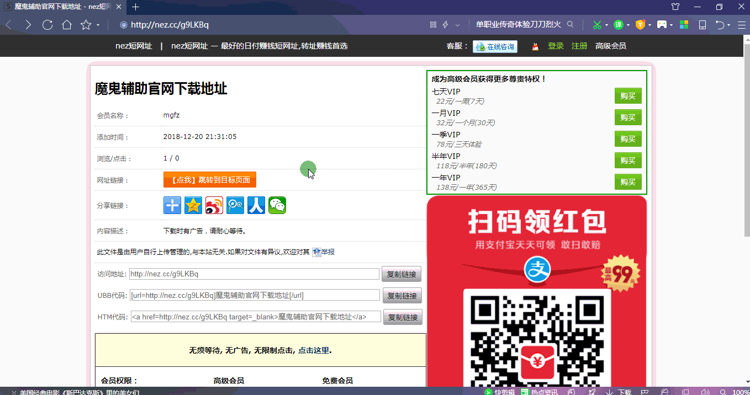This screenshot has height=395, width=750.
Task: Open the colorful apps grid icon
Action: coord(684,25)
